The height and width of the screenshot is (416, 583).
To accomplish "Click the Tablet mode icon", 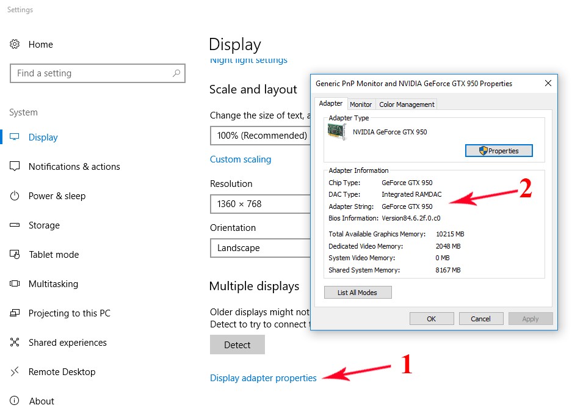I will tap(15, 255).
